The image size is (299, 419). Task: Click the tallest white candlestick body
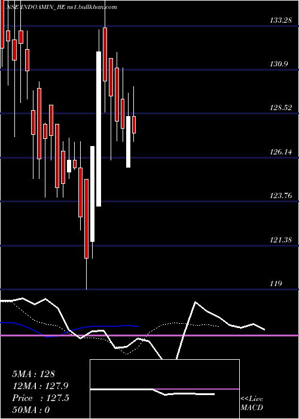pos(99,129)
